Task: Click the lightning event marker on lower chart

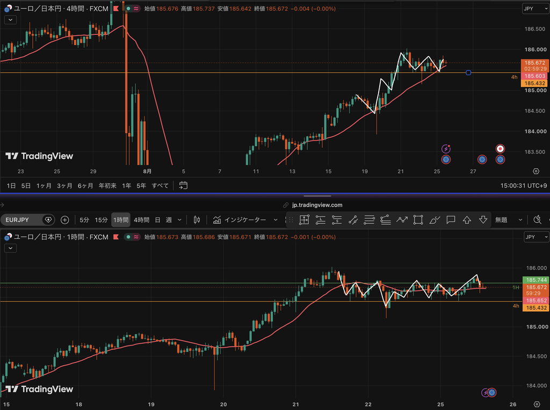Action: 485,392
